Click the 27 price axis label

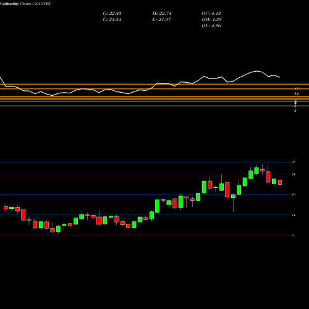pyautogui.click(x=294, y=162)
